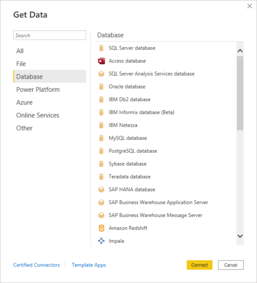This screenshot has width=257, height=283.
Task: Show the Other category
Action: click(x=49, y=128)
